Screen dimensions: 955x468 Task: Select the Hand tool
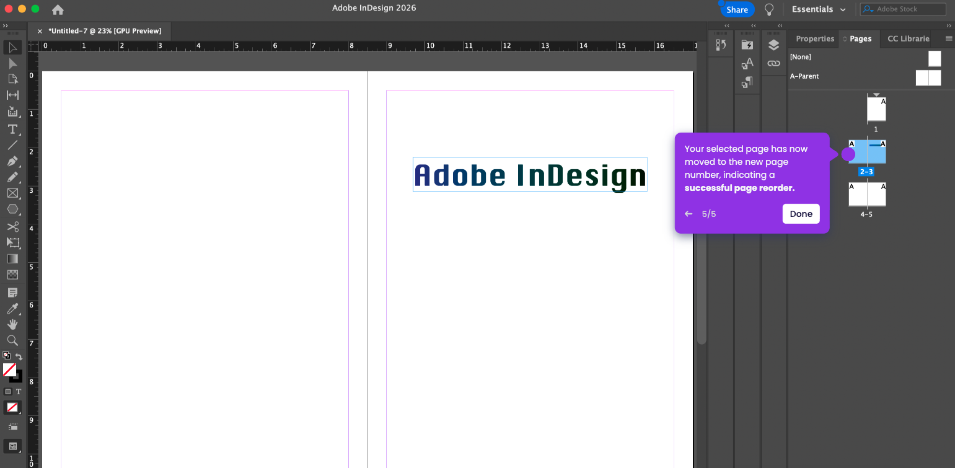[x=12, y=324]
